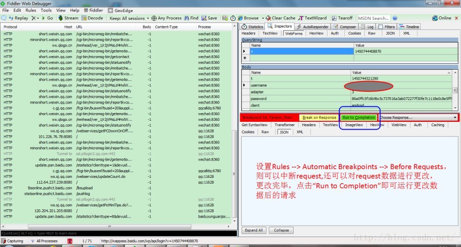Click Run to Completion button
The height and width of the screenshot is (247, 461).
359,117
